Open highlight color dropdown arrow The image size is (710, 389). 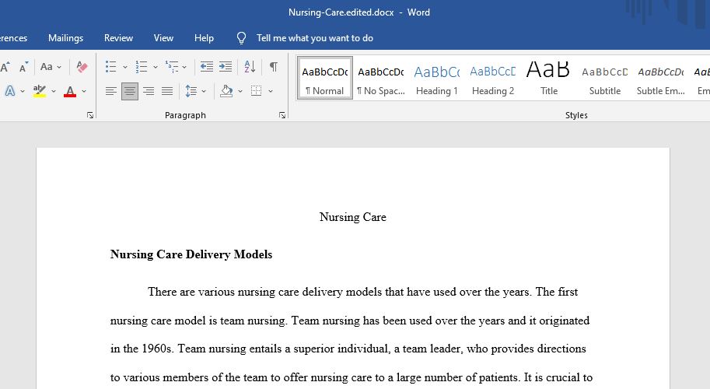(54, 92)
